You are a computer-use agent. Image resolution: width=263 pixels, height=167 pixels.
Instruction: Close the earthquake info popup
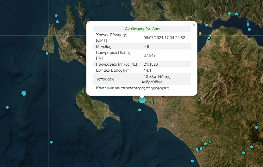[x=194, y=25]
